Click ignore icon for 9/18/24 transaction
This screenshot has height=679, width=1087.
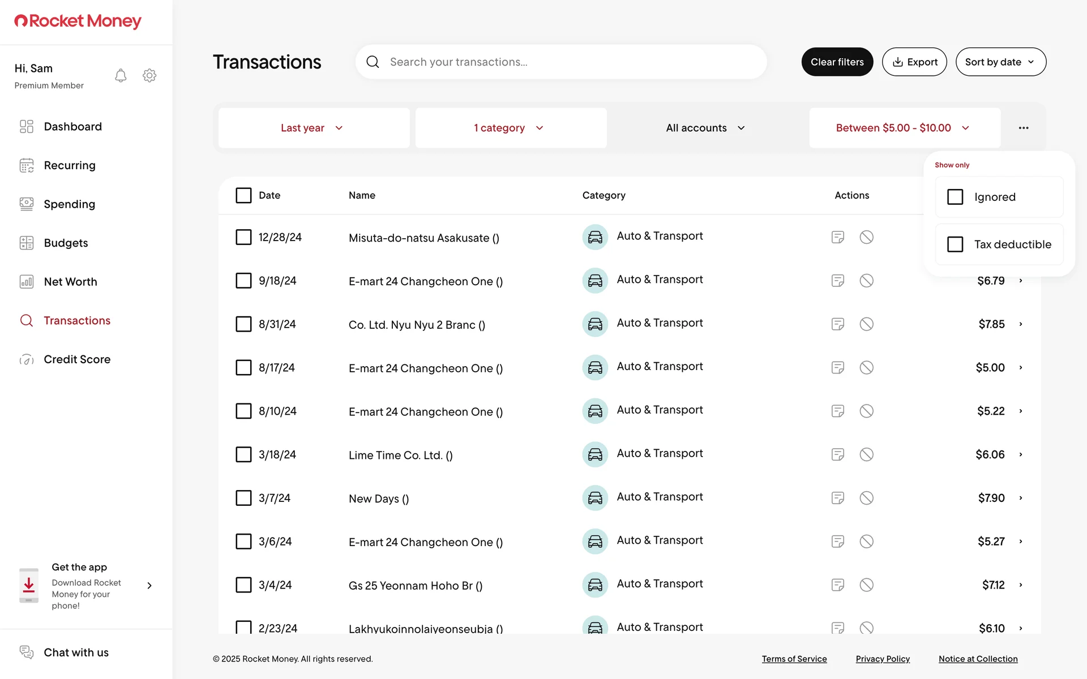(x=866, y=281)
